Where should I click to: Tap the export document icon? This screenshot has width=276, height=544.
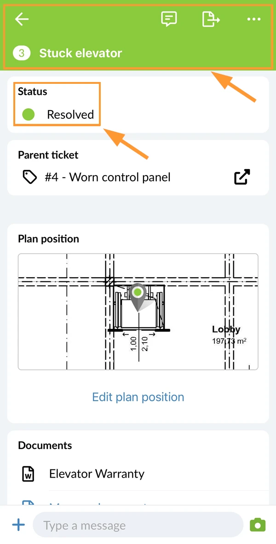tap(211, 19)
